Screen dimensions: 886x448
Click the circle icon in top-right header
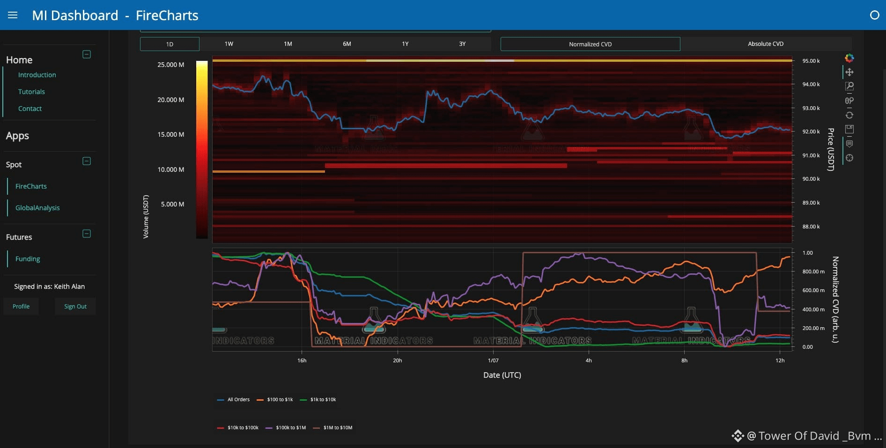pos(874,15)
